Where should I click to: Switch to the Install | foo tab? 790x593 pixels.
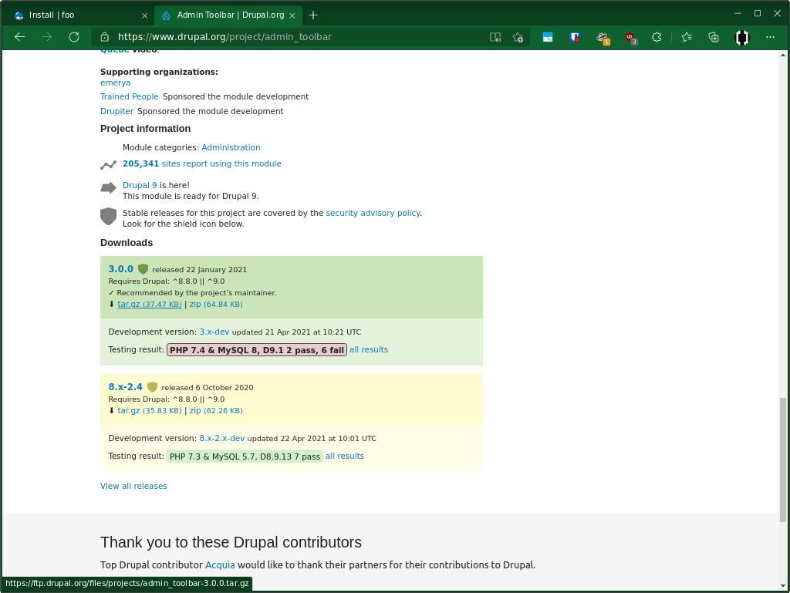pos(73,14)
